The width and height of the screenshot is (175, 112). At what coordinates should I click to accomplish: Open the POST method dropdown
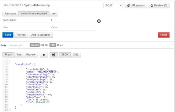(113, 5)
